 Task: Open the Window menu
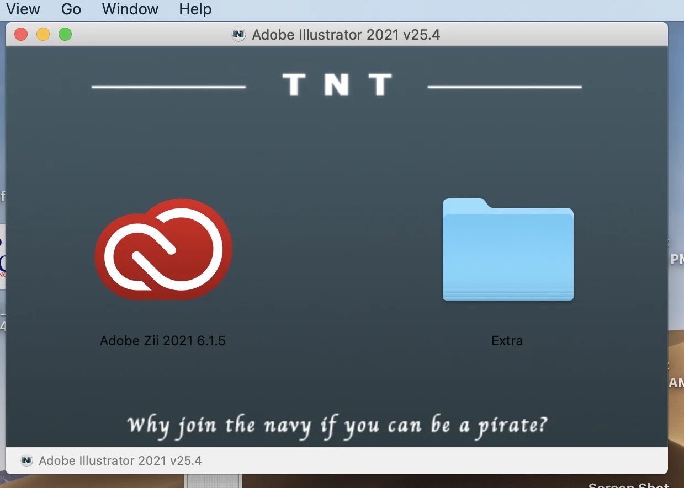130,9
